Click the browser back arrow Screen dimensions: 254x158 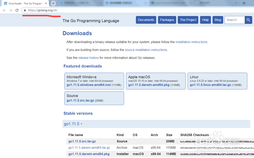coord(4,10)
